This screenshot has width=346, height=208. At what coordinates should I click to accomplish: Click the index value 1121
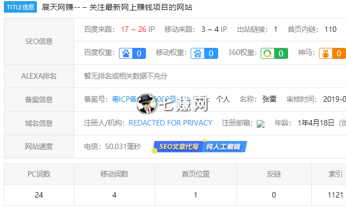pyautogui.click(x=336, y=195)
